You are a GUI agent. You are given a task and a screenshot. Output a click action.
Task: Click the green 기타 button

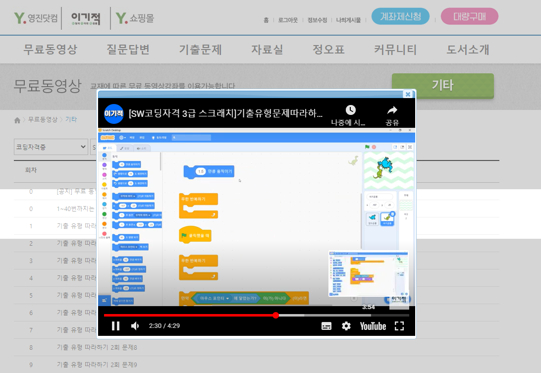point(443,85)
